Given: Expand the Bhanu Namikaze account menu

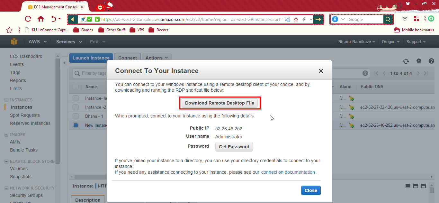Looking at the screenshot, I should click(356, 42).
